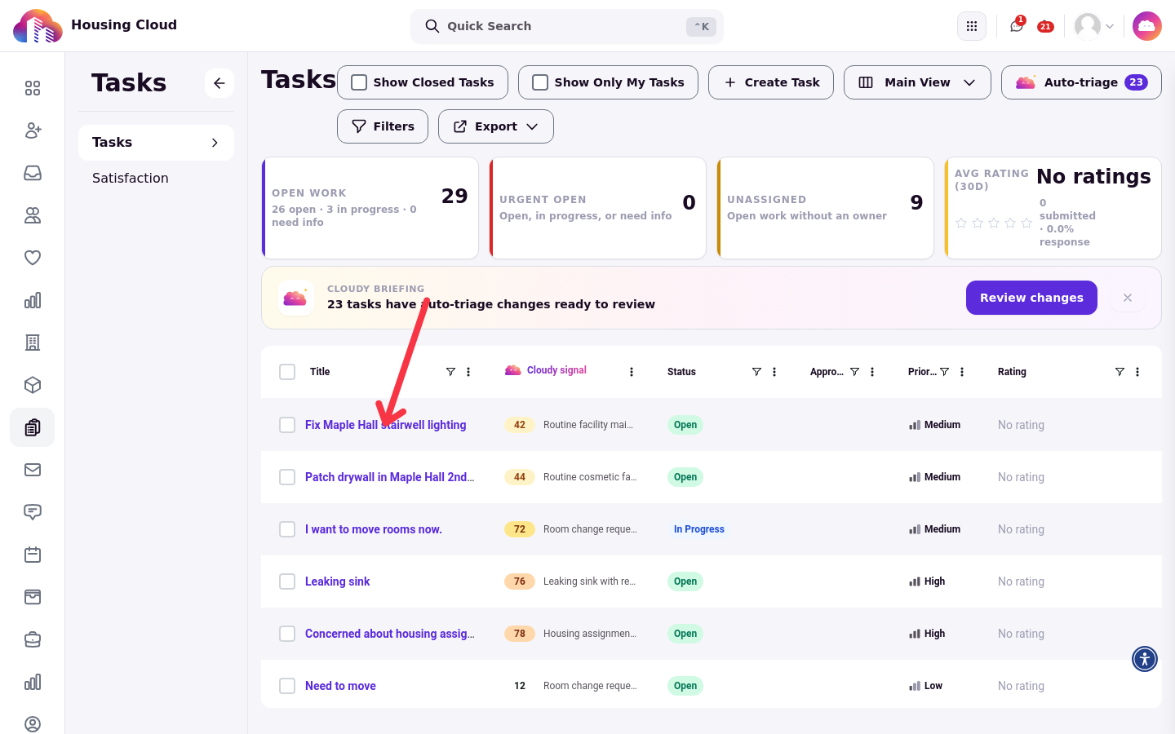Select the Need to move row checkbox
This screenshot has width=1175, height=734.
pos(287,686)
